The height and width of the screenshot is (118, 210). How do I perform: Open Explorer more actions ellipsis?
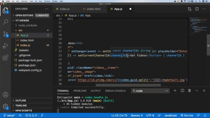click(47, 9)
